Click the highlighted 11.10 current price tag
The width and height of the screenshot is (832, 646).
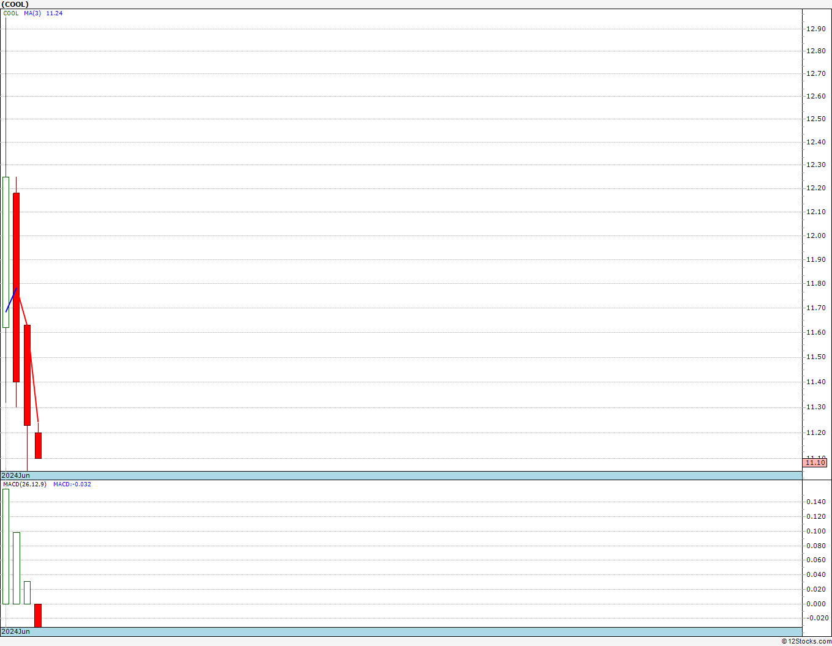[x=815, y=462]
